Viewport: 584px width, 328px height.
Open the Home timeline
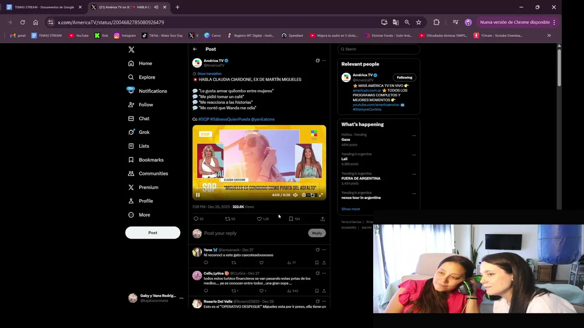point(140,63)
